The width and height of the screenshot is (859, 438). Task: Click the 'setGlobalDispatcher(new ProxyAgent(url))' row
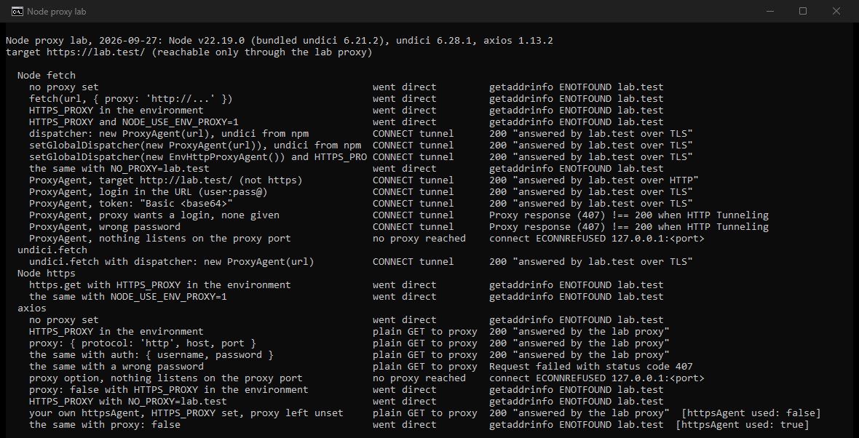click(361, 145)
